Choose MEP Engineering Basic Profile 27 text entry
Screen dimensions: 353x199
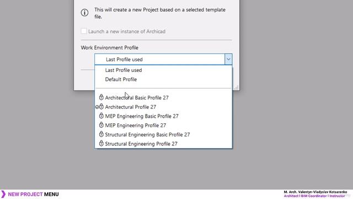(x=142, y=116)
